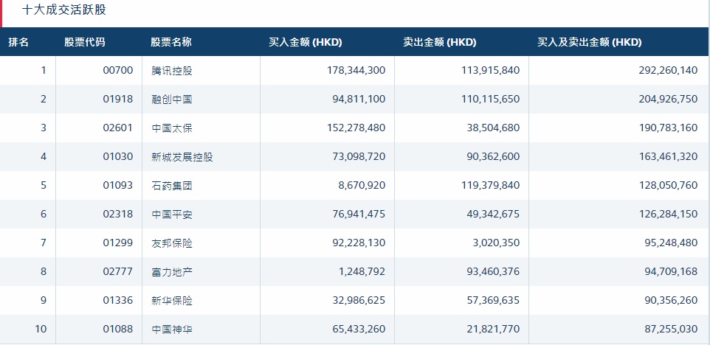The image size is (710, 345).
Task: Select stock code 00700
Action: (118, 70)
